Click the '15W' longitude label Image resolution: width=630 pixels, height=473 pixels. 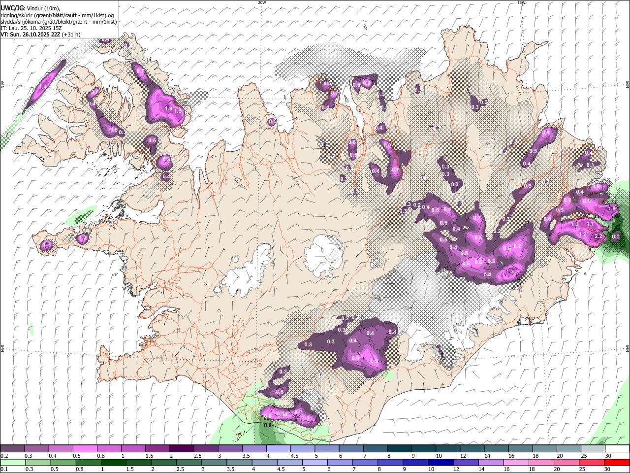pos(521,2)
